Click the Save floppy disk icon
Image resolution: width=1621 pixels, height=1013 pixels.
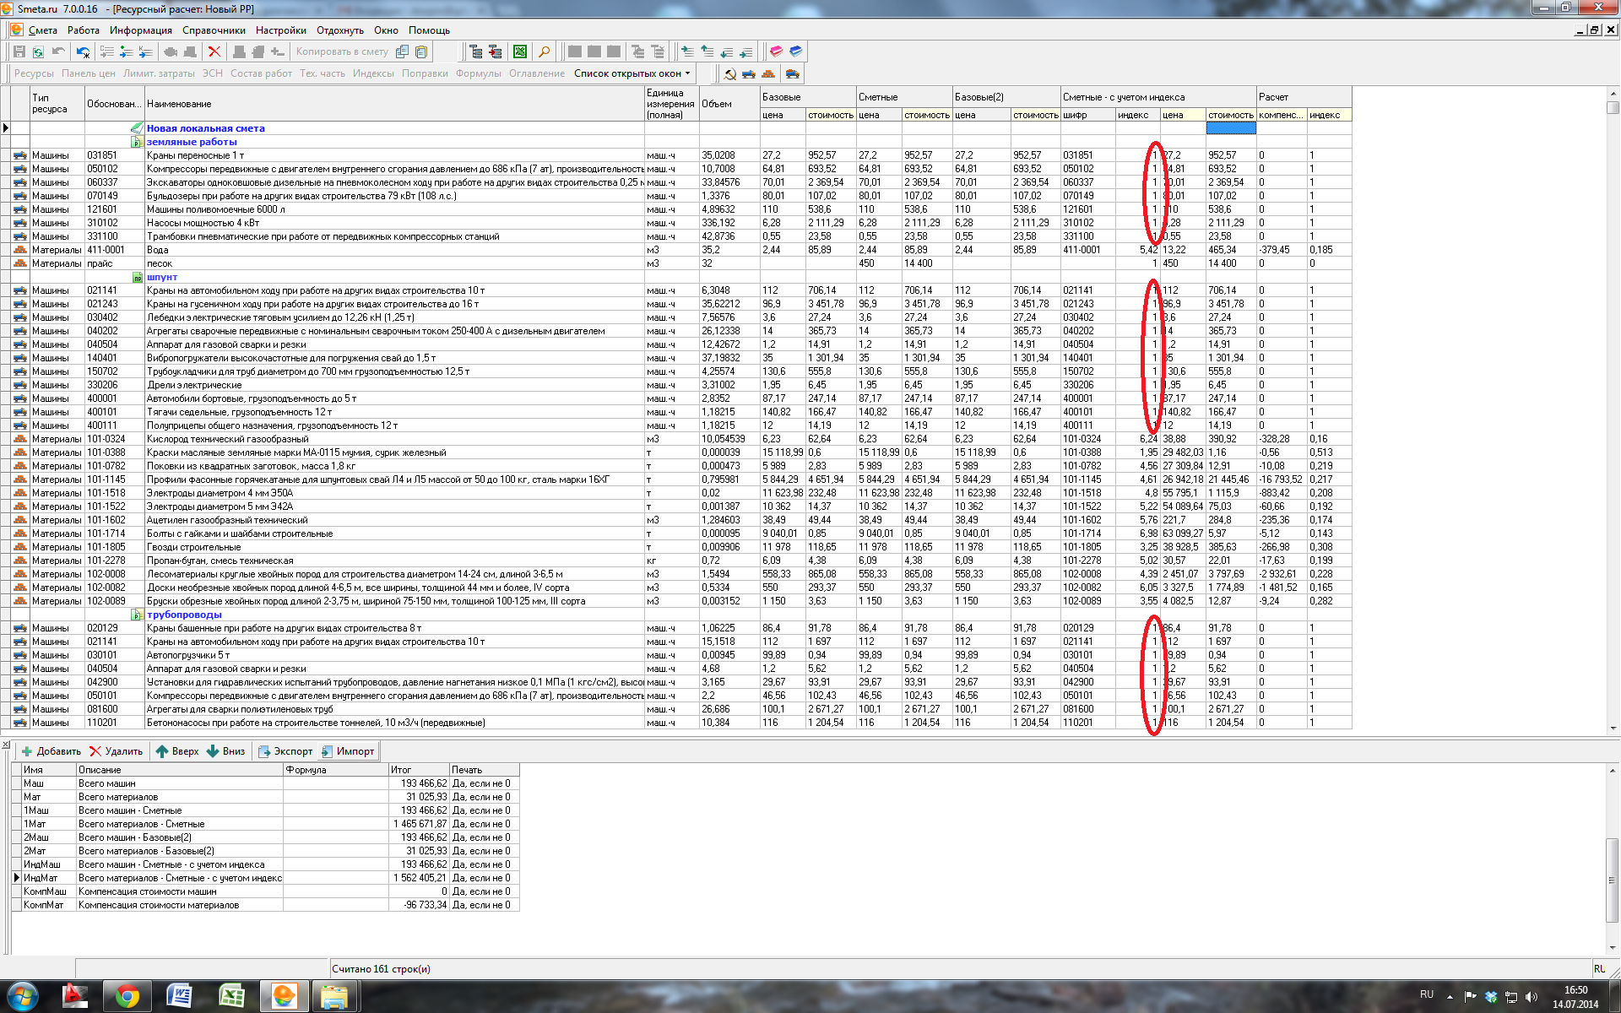coord(19,51)
